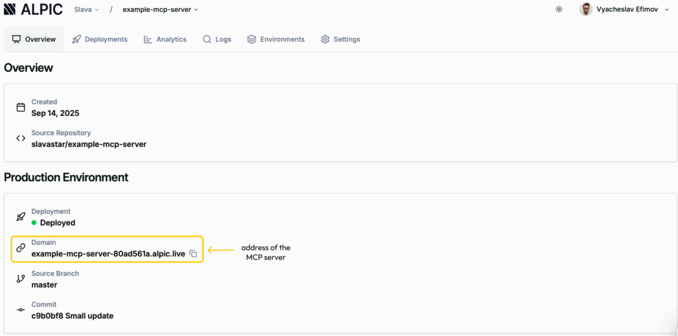678x336 pixels.
Task: Copy the domain address with copy icon
Action: [193, 254]
